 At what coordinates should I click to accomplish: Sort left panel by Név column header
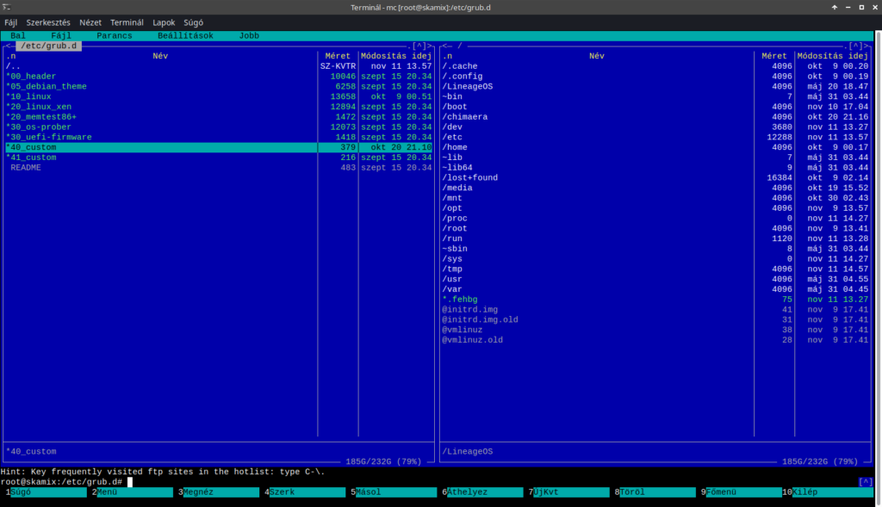160,56
